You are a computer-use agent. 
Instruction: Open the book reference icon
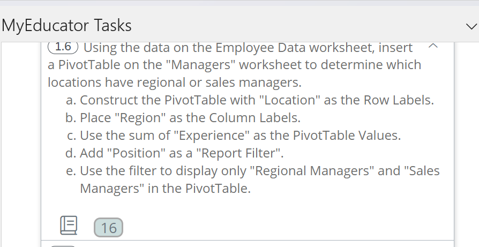click(69, 225)
